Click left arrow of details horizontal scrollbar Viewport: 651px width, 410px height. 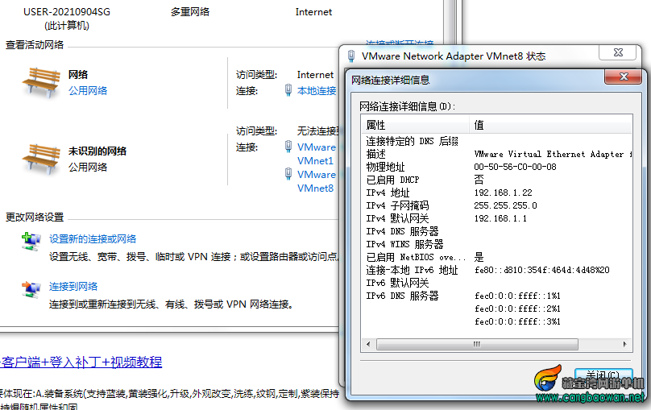point(368,344)
